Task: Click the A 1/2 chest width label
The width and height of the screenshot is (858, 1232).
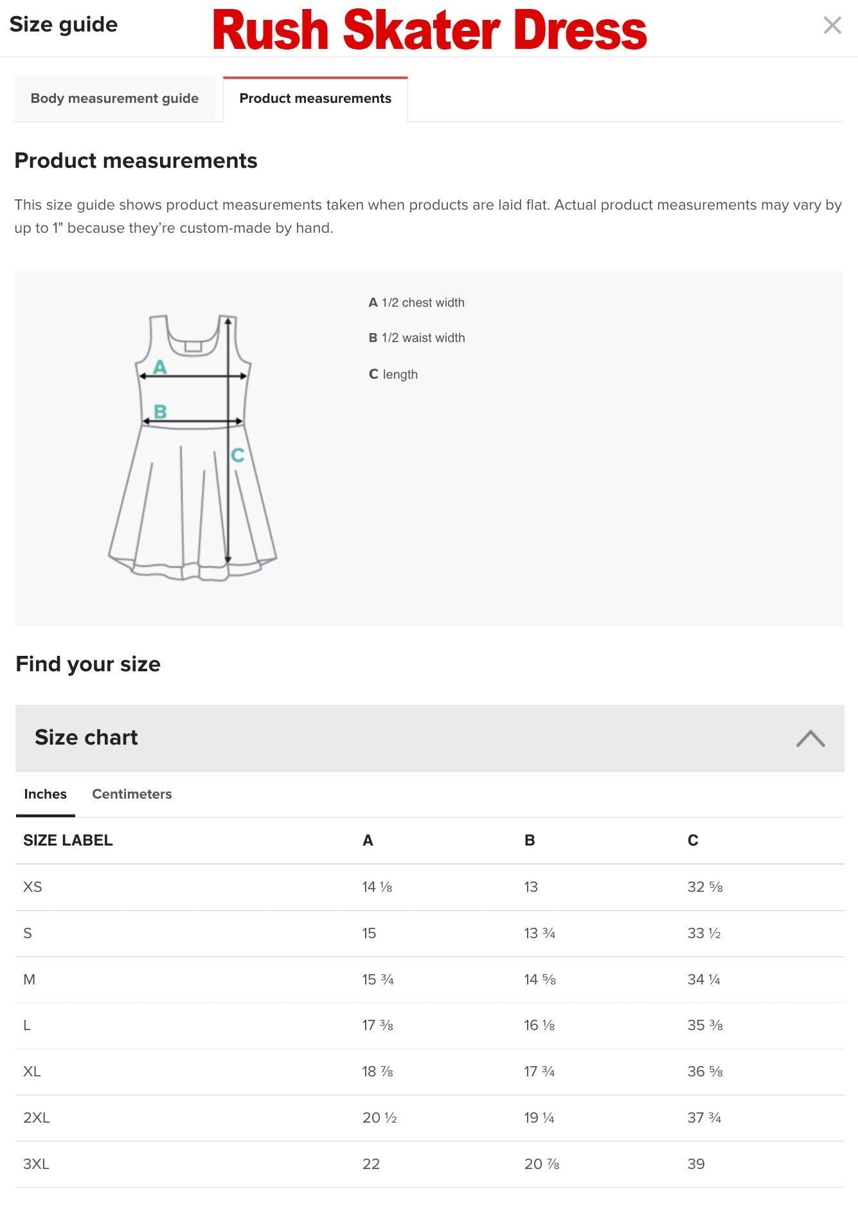Action: 416,302
